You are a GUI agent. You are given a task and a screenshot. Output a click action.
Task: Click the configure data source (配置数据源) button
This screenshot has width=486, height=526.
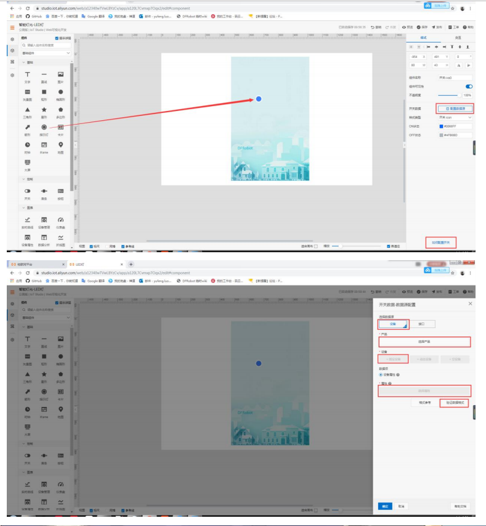(455, 109)
